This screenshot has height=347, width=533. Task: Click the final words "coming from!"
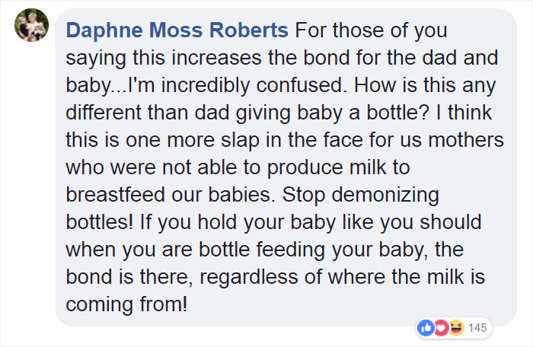click(126, 303)
